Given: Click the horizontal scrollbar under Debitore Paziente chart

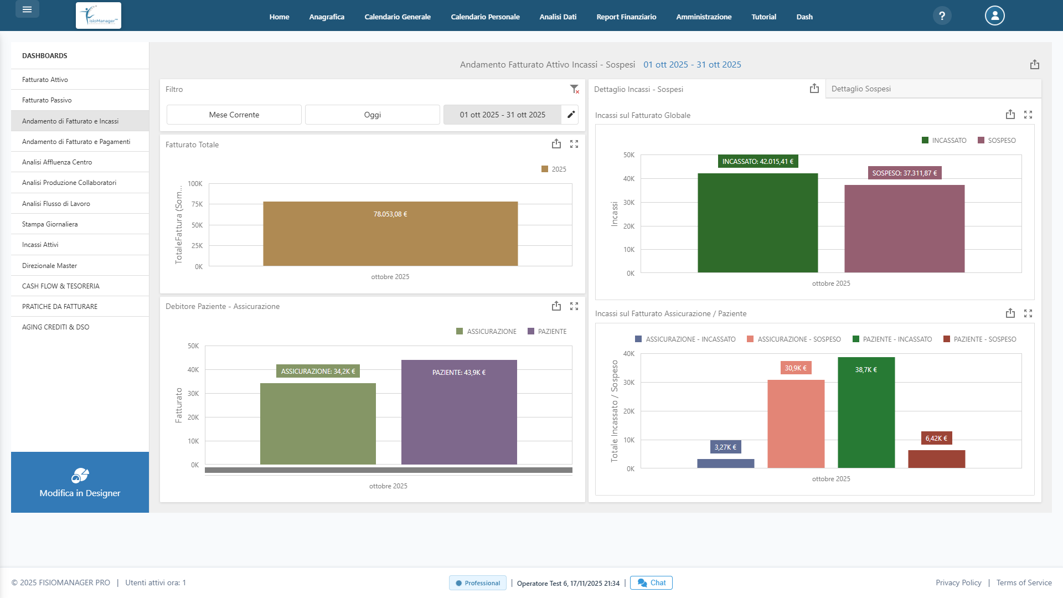Looking at the screenshot, I should (388, 470).
